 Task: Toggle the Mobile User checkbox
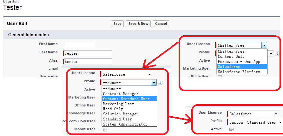click(x=105, y=130)
